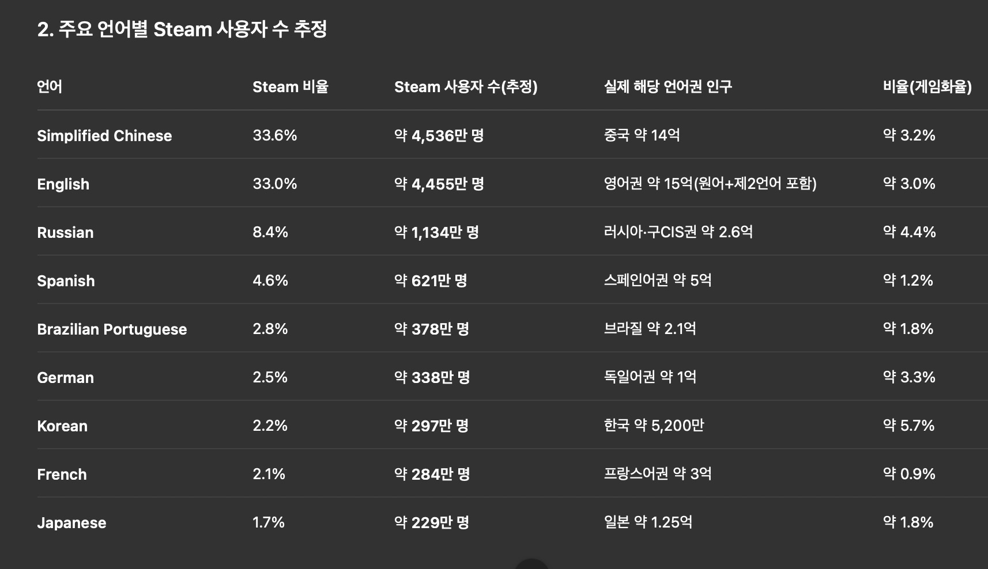The height and width of the screenshot is (569, 988).
Task: Click the 한국 약 5,200만 population cell
Action: [654, 426]
